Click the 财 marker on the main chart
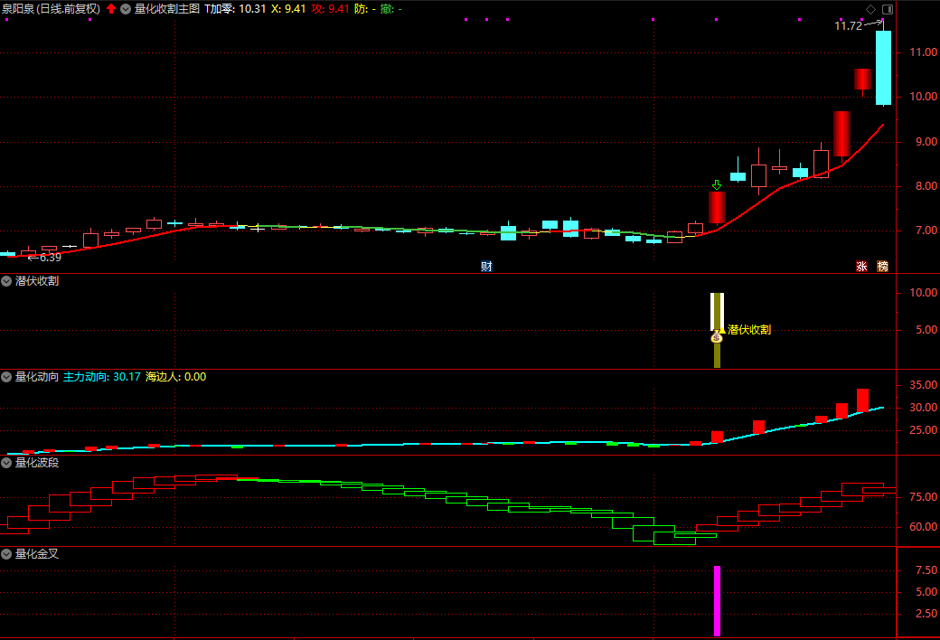 coord(486,267)
